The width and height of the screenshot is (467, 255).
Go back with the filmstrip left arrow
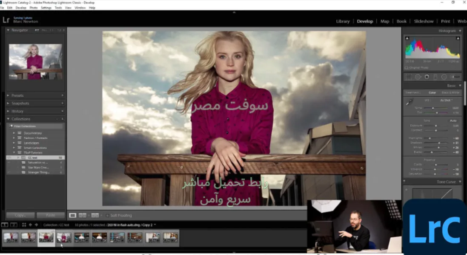(x=30, y=225)
